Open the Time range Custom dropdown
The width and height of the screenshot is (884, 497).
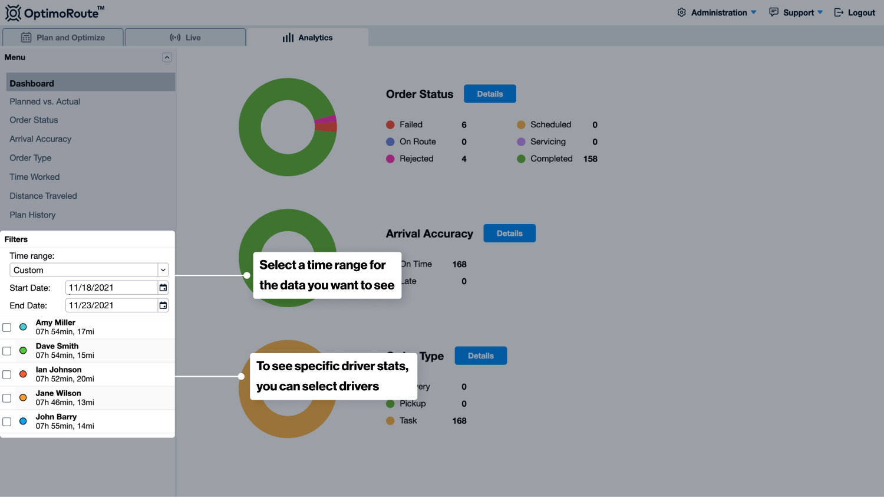coord(89,270)
